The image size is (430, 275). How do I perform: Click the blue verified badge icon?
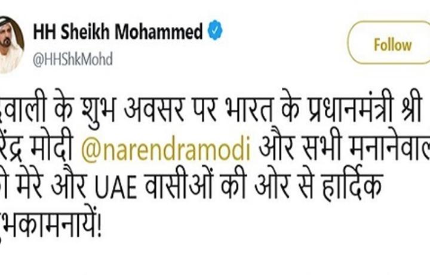[x=215, y=30]
